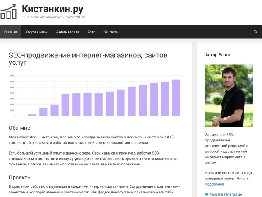The height and width of the screenshot is (197, 262).
Task: Click the Кистанкин.ру site title
Action: (52, 9)
